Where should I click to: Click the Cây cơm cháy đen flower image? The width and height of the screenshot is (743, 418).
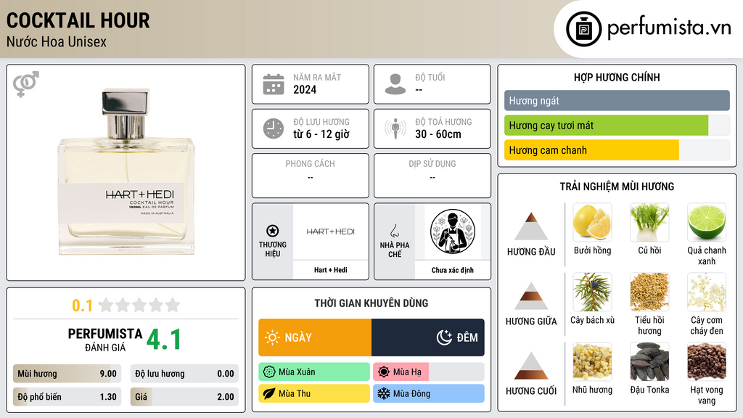click(x=707, y=292)
